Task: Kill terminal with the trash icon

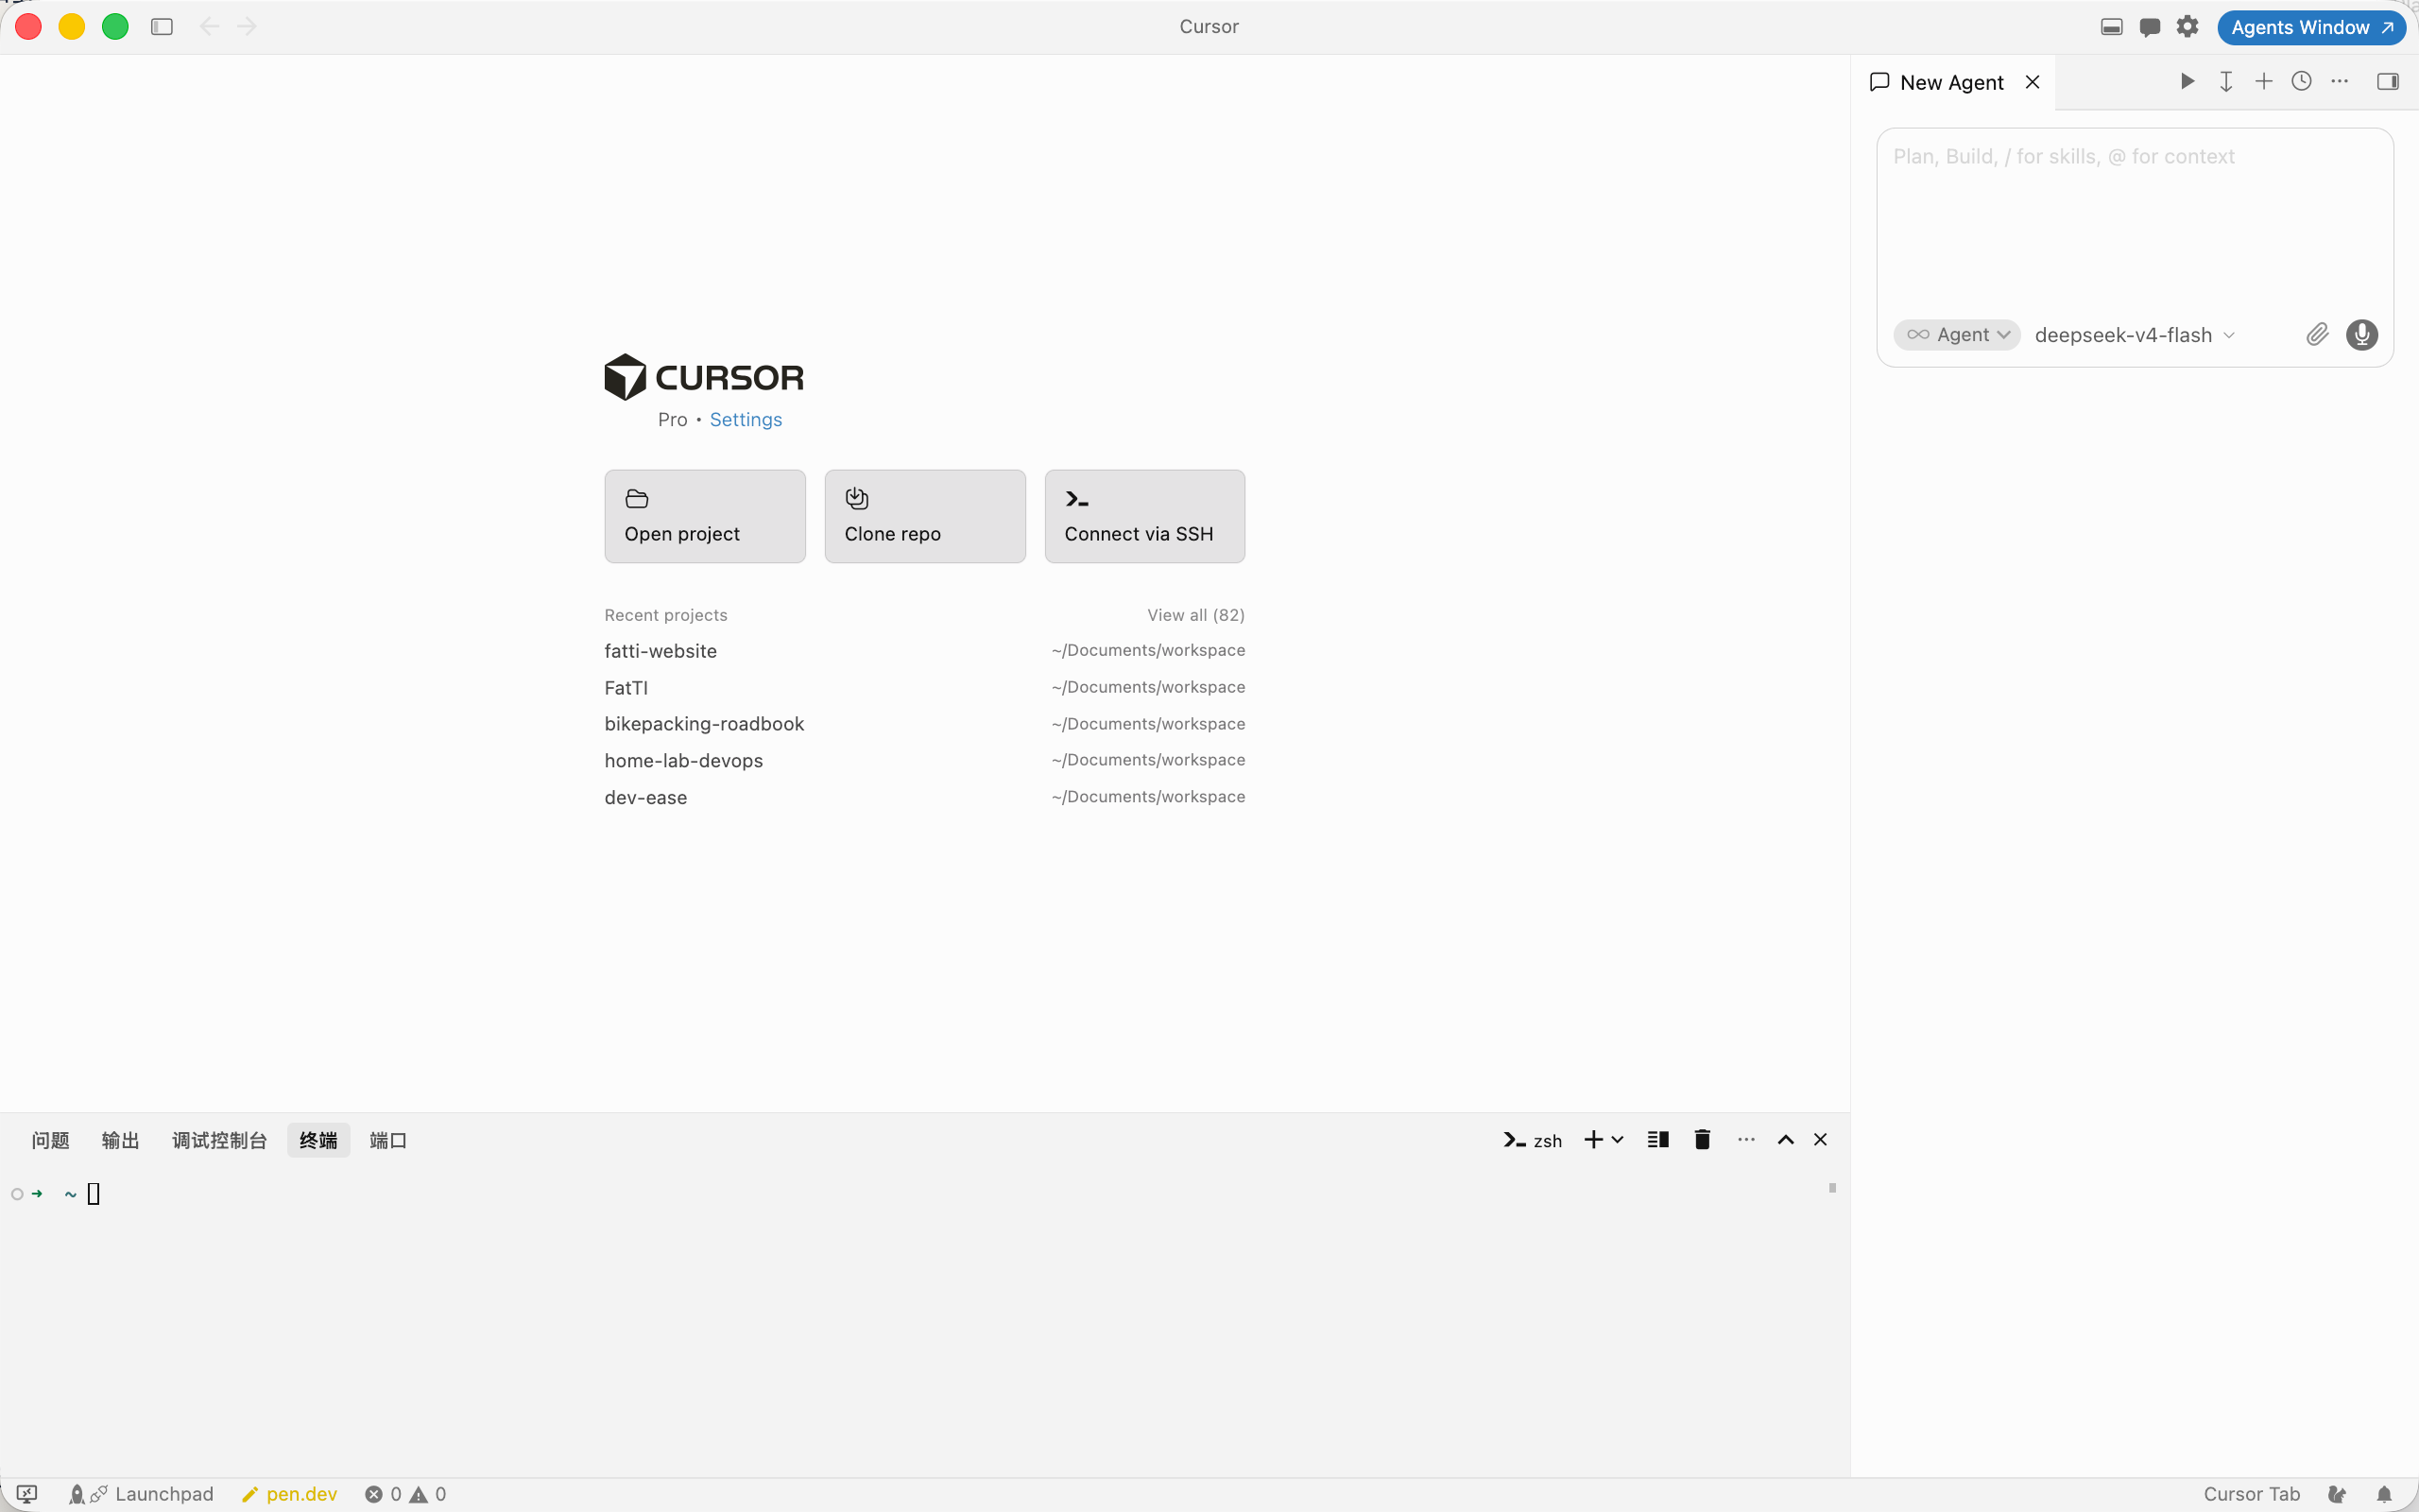Action: pos(1703,1140)
